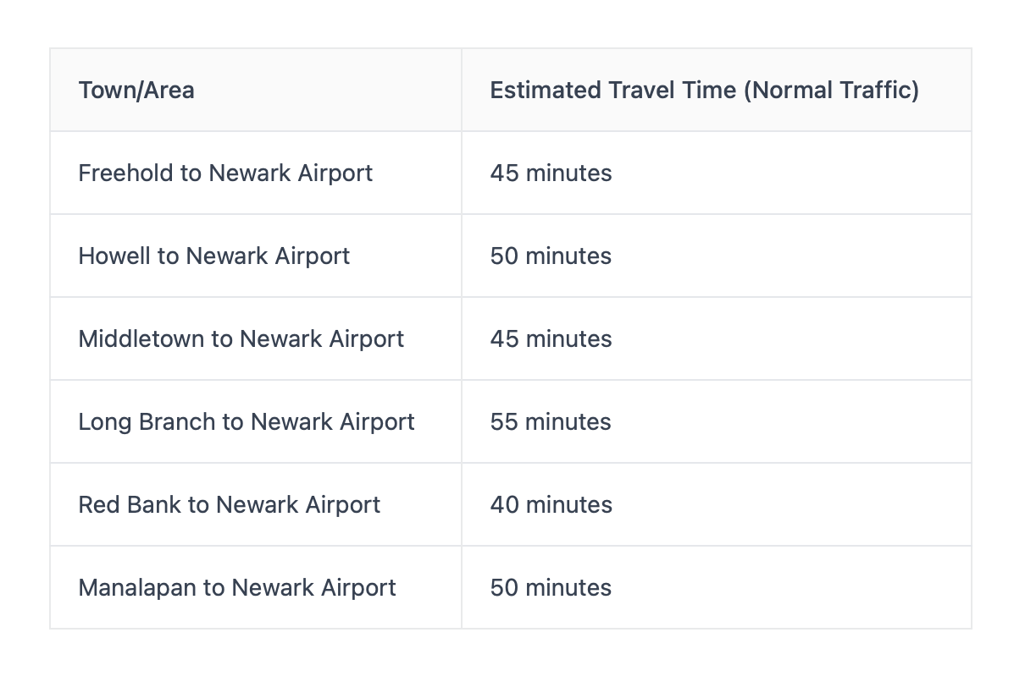
Task: Select the Estimated Travel Time column header
Action: [x=704, y=90]
